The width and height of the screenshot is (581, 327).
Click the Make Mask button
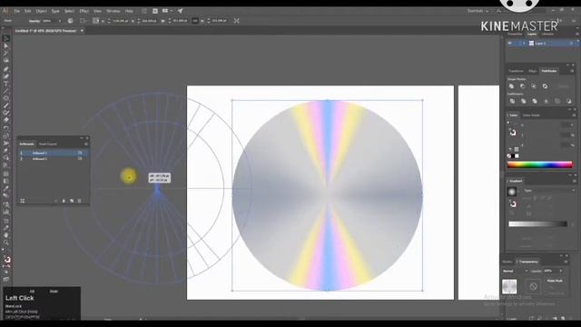[555, 281]
